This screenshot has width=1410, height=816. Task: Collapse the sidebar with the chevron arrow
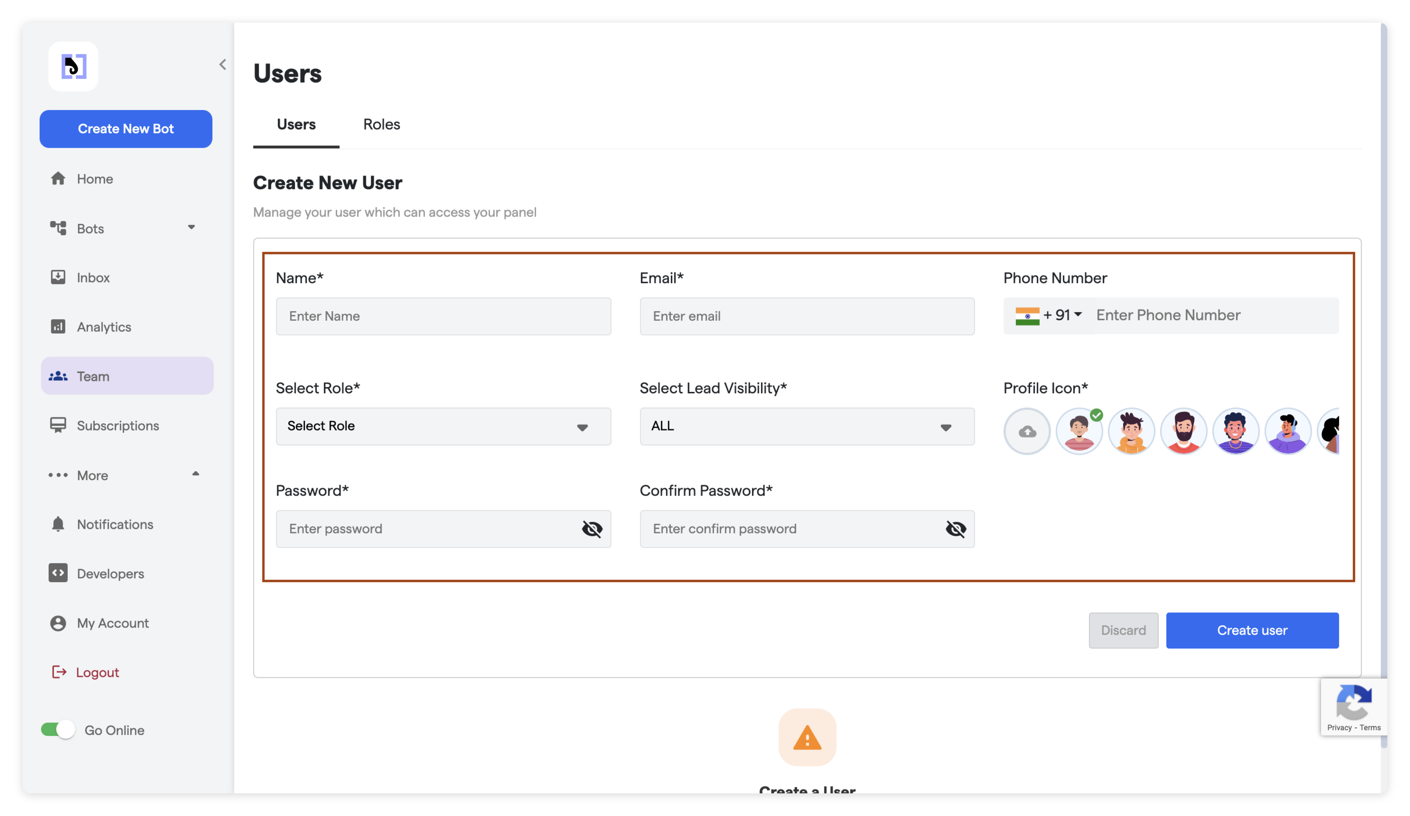pos(223,65)
